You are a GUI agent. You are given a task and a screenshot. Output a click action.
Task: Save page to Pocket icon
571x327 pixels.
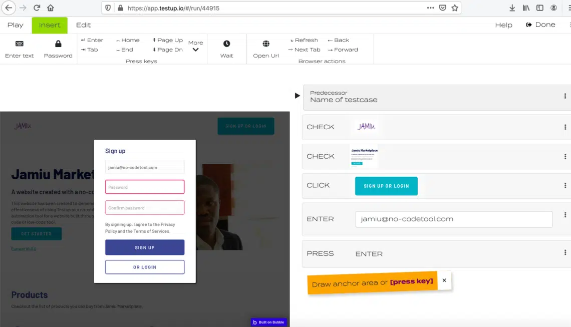pos(443,8)
